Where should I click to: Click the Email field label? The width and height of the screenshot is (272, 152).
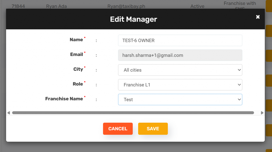(76, 54)
